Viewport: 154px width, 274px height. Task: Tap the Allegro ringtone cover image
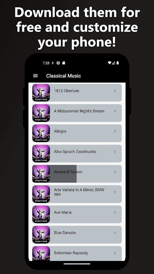click(41, 133)
